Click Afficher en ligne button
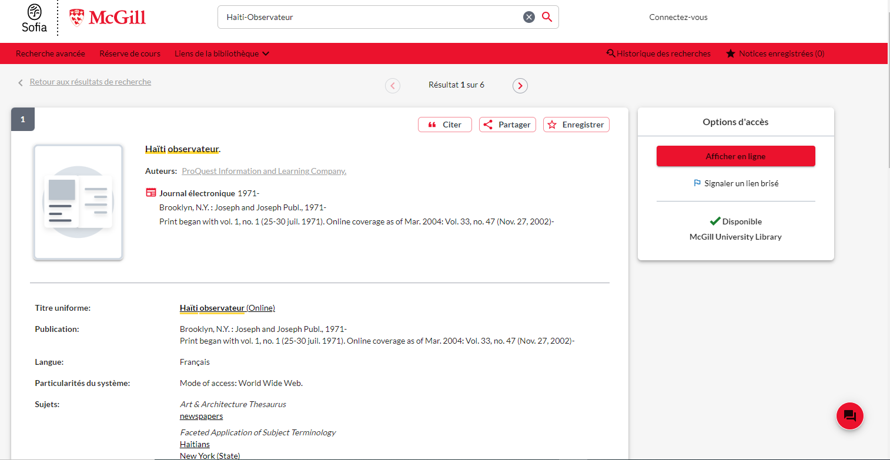This screenshot has height=460, width=890. 735,156
